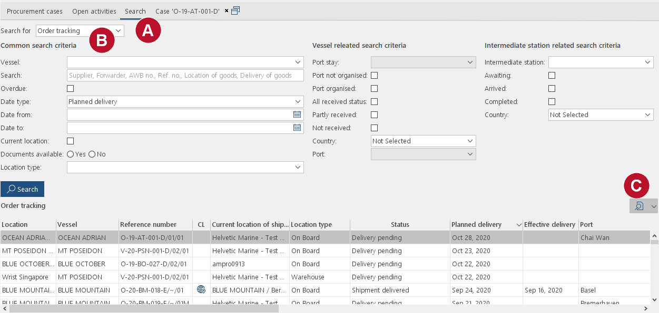Image resolution: width=659 pixels, height=313 pixels.
Task: Click the table's scroll up arrow
Action: coord(654,236)
